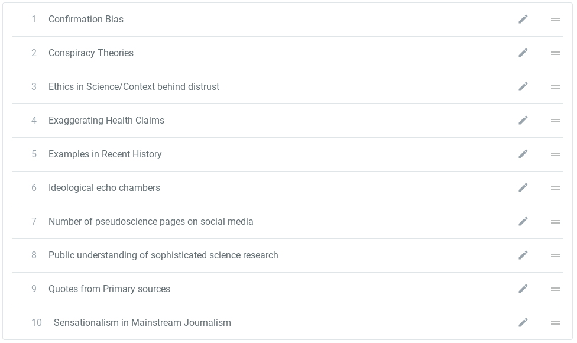Select the reorder handle for Conspiracy Theories
Viewport: 577px width, 343px height.
[555, 53]
